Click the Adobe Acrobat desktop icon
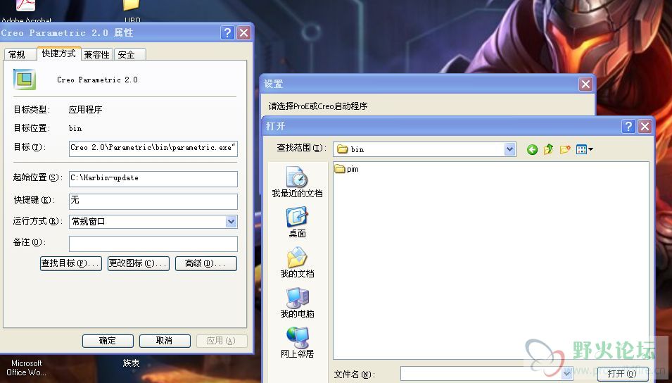The image size is (672, 383). click(x=26, y=12)
